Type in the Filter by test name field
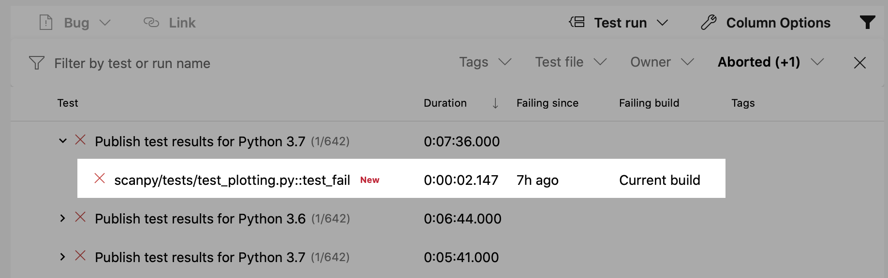Viewport: 888px width, 278px height. point(193,63)
